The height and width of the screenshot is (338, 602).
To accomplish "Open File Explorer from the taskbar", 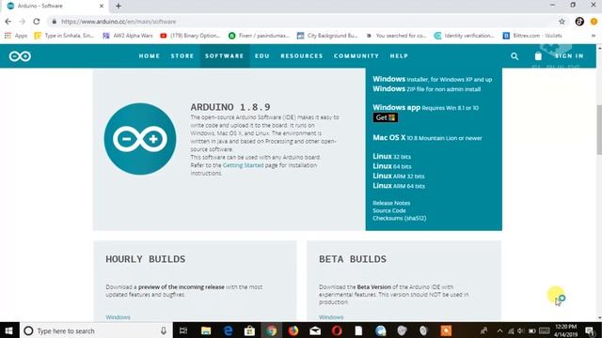I will pyautogui.click(x=206, y=330).
